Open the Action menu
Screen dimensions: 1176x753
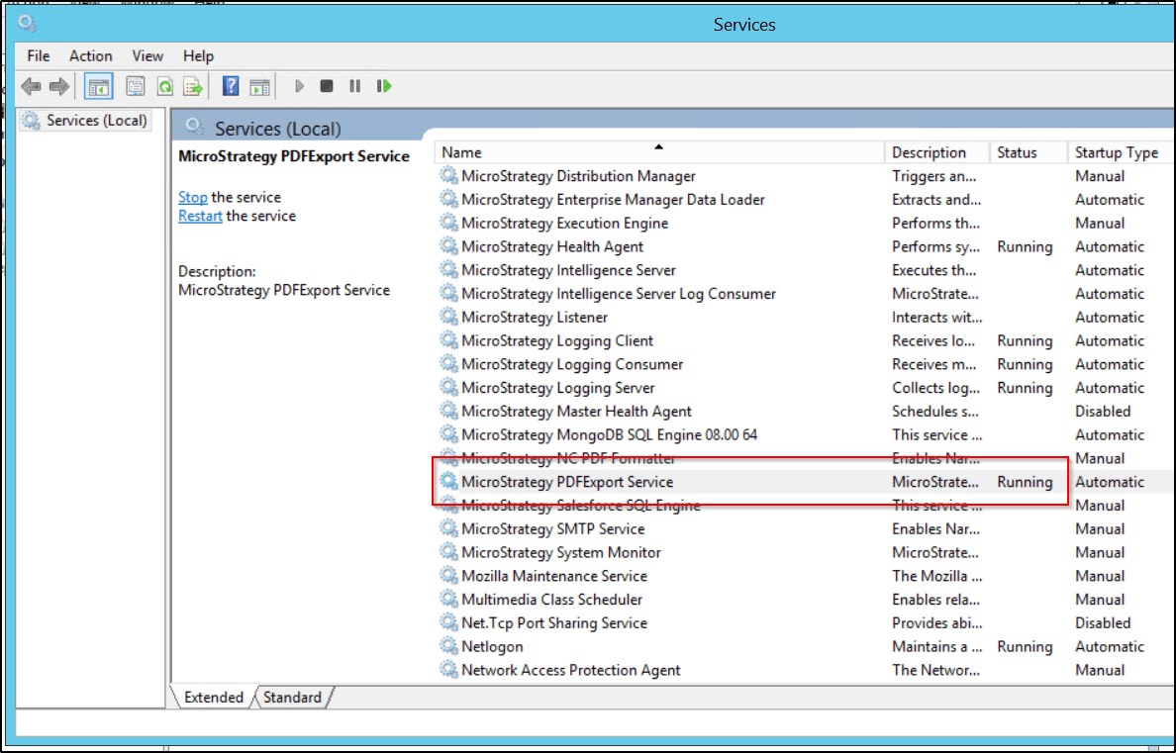pos(91,56)
